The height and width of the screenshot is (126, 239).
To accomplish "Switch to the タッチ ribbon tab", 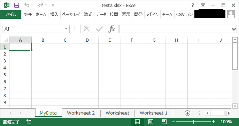I will [28, 15].
